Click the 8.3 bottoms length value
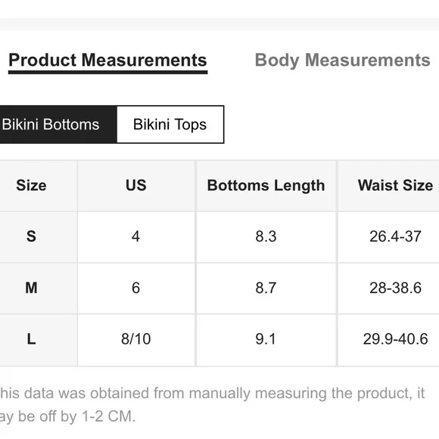 pyautogui.click(x=266, y=237)
